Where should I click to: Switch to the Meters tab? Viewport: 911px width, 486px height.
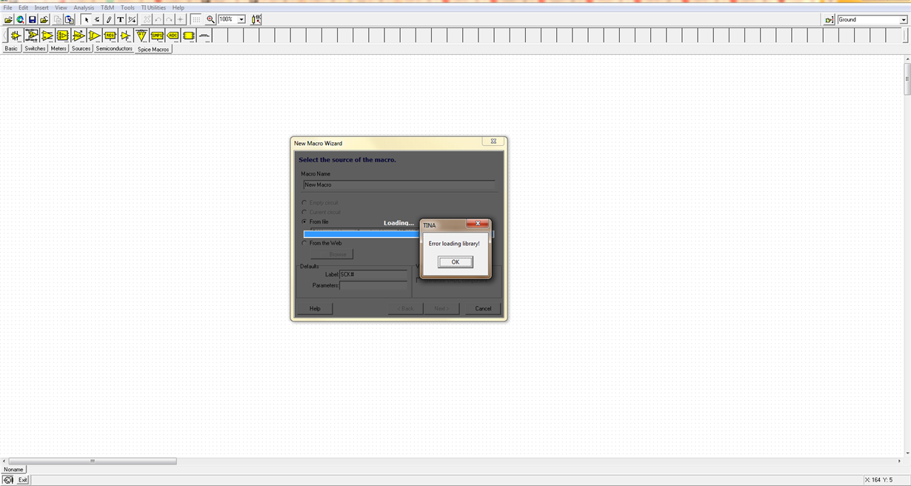(x=59, y=48)
